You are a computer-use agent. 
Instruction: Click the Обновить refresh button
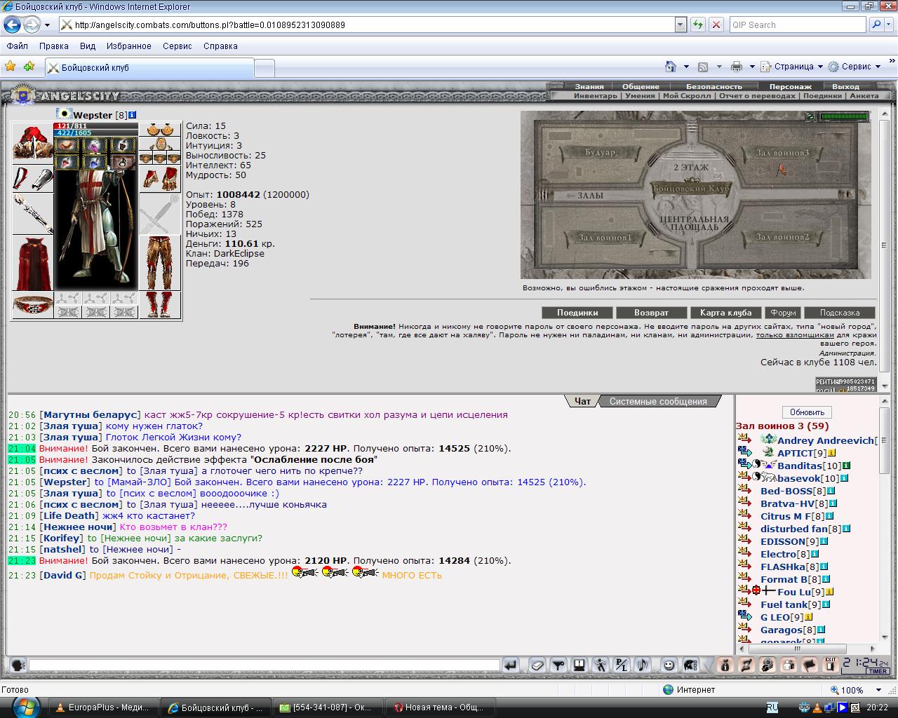[807, 412]
